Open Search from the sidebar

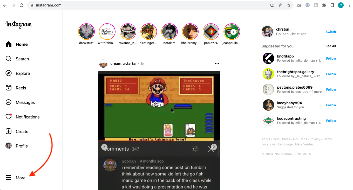click(17, 59)
